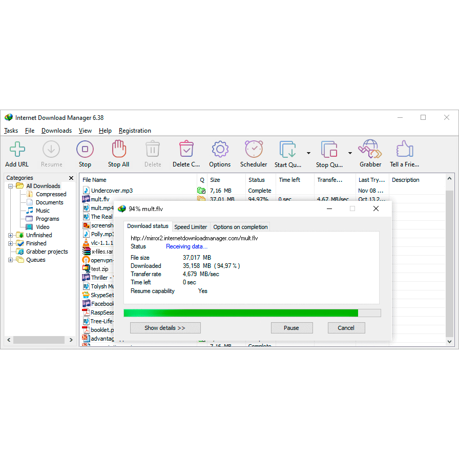Sort by Q column header

click(x=202, y=180)
